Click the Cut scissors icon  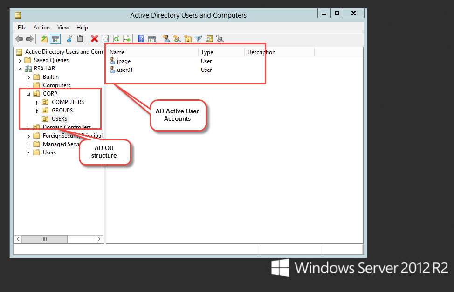[69, 39]
